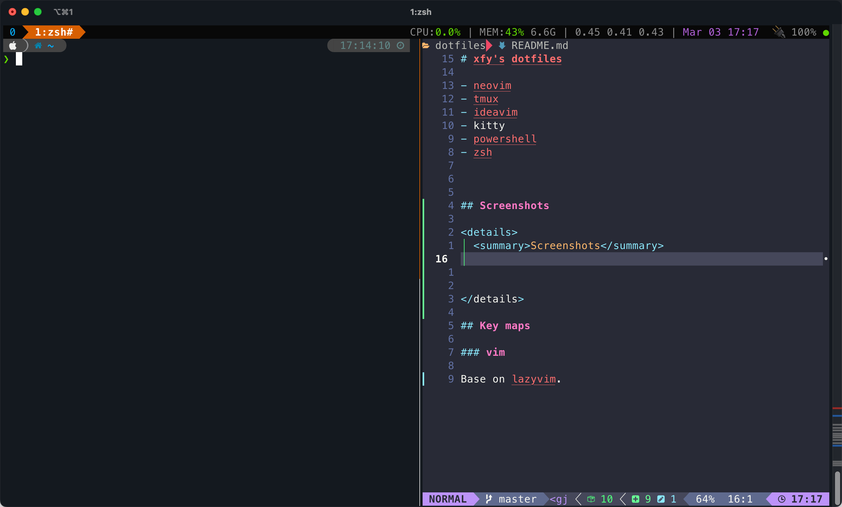The image size is (842, 507).
Task: Click the clock icon beside 17:14:10
Action: pyautogui.click(x=400, y=45)
